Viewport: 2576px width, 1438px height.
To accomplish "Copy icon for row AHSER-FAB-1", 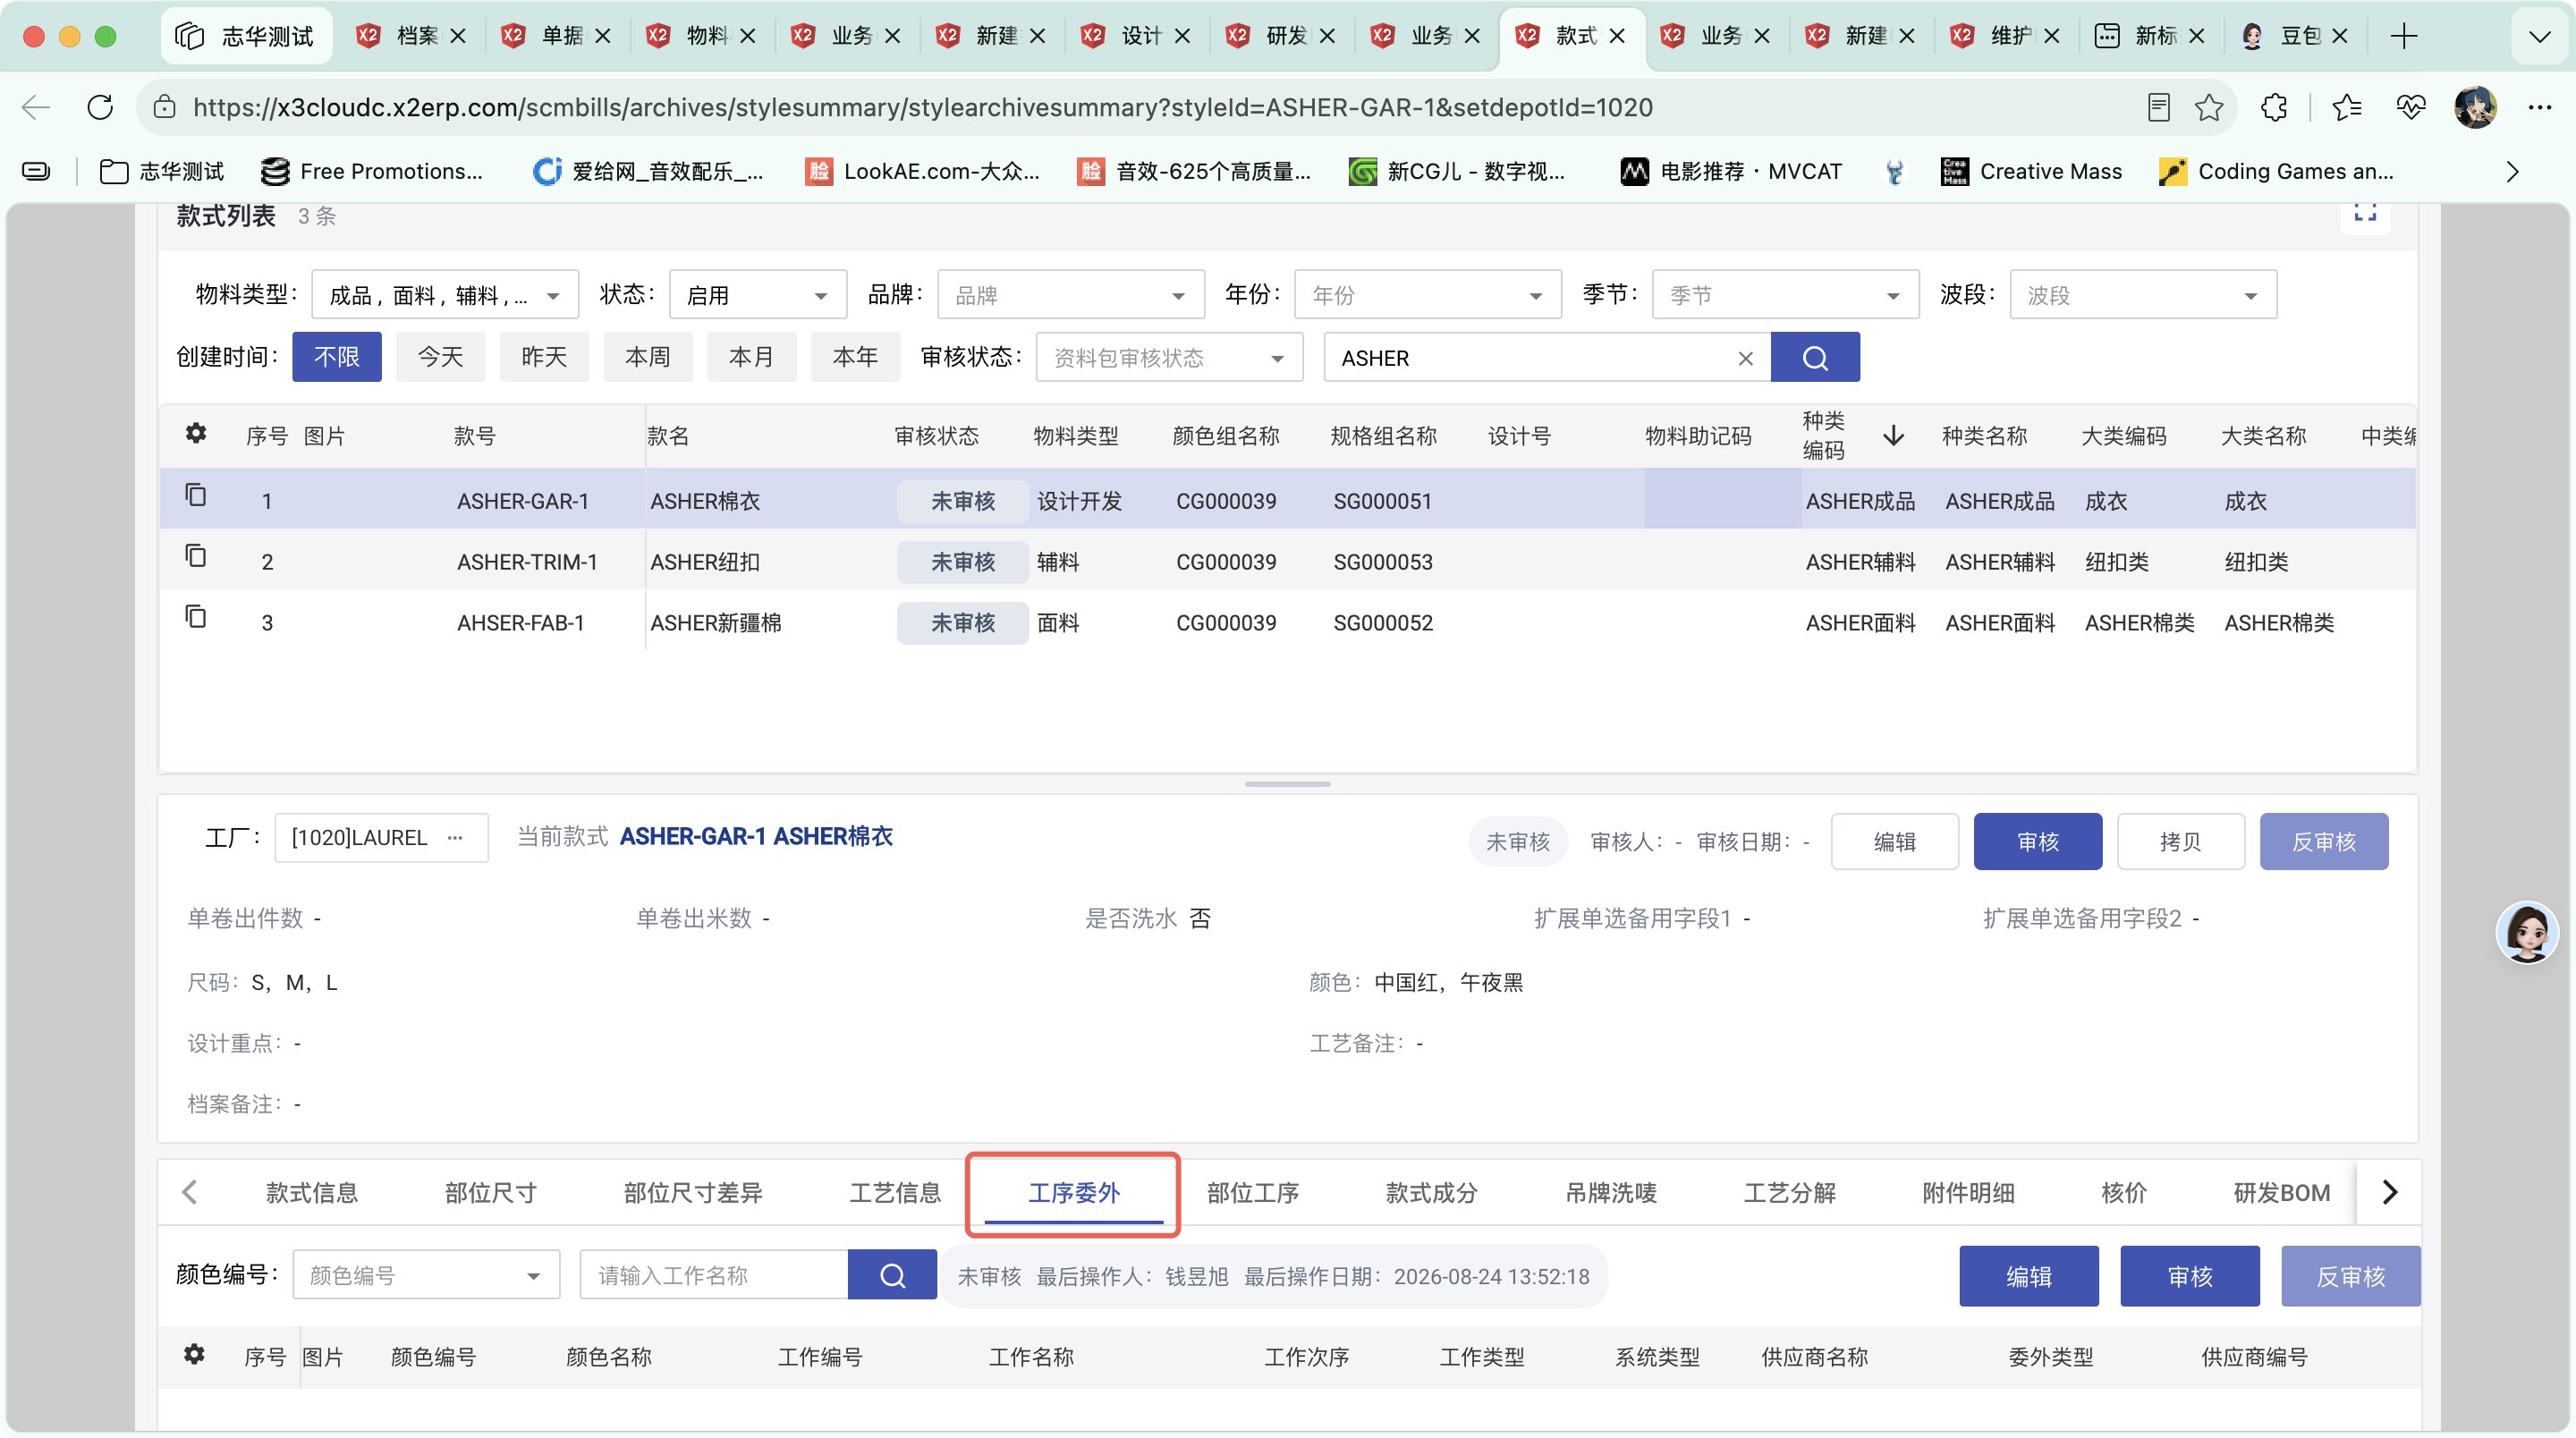I will click(x=196, y=617).
